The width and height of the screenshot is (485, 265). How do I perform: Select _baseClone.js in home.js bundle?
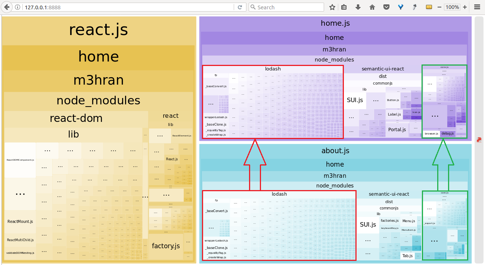[216, 124]
